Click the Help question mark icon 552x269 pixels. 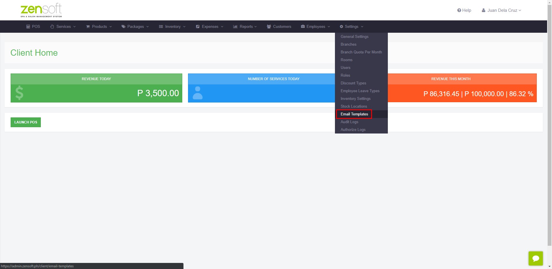tap(459, 10)
